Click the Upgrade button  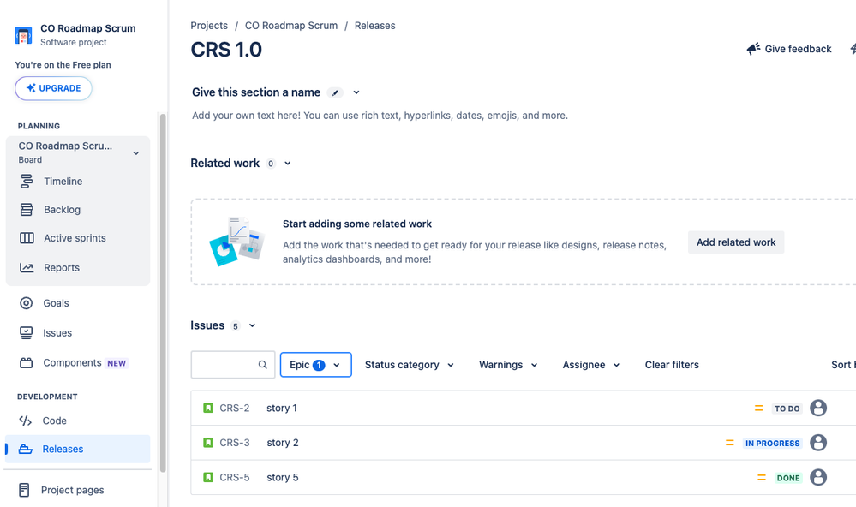point(53,88)
